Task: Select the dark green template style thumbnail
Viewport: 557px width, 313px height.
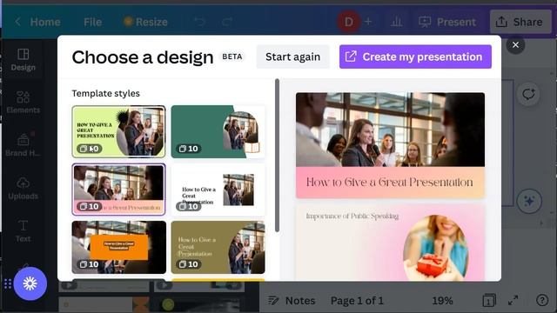Action: [x=218, y=131]
